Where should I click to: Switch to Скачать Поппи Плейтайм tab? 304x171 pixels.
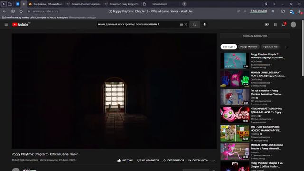(x=84, y=4)
